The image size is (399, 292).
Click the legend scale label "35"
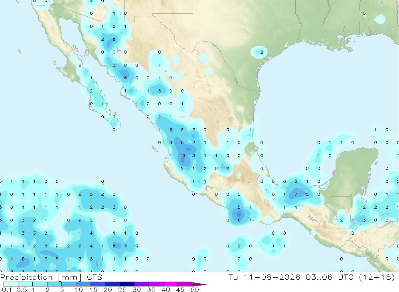coord(151,290)
